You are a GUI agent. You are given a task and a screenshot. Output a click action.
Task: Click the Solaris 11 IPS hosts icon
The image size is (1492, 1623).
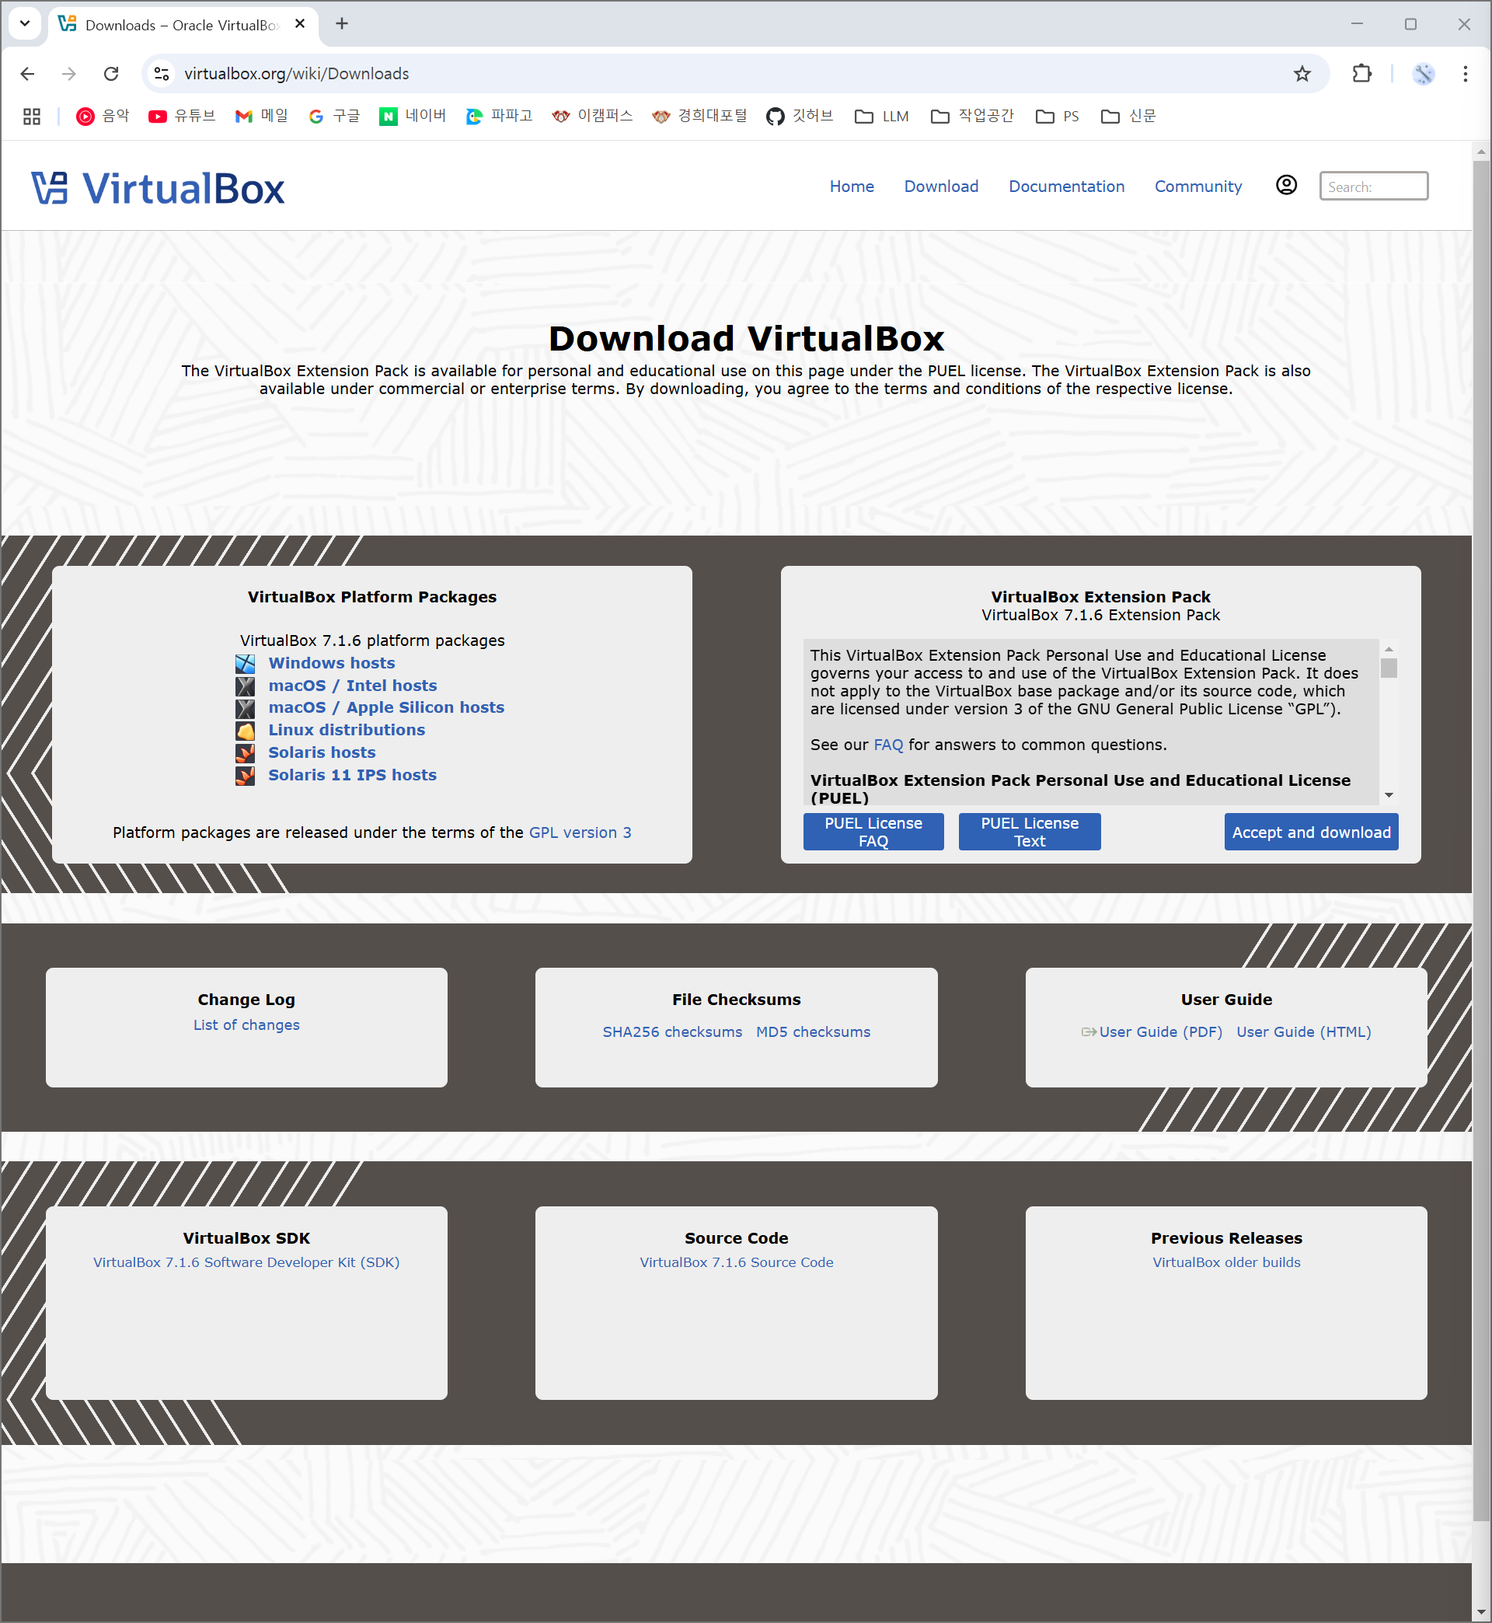coord(246,775)
